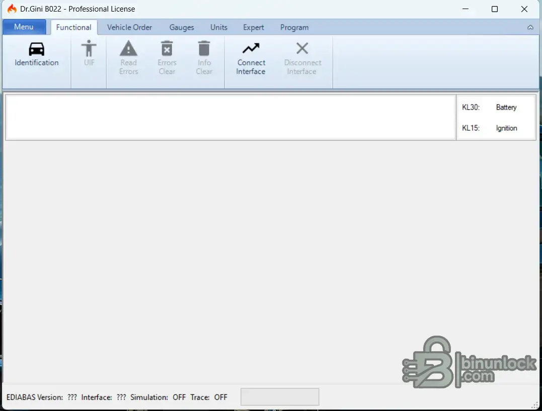Click the empty status bar progress box
Viewport: 542px width, 411px height.
280,396
